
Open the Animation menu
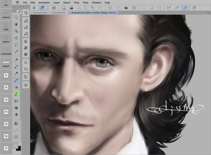(44, 2)
